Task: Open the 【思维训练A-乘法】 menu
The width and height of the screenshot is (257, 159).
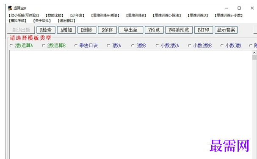Action: click(105, 15)
